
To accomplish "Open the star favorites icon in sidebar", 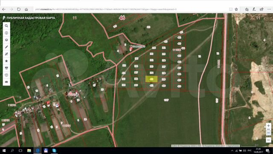I will point(6,61).
